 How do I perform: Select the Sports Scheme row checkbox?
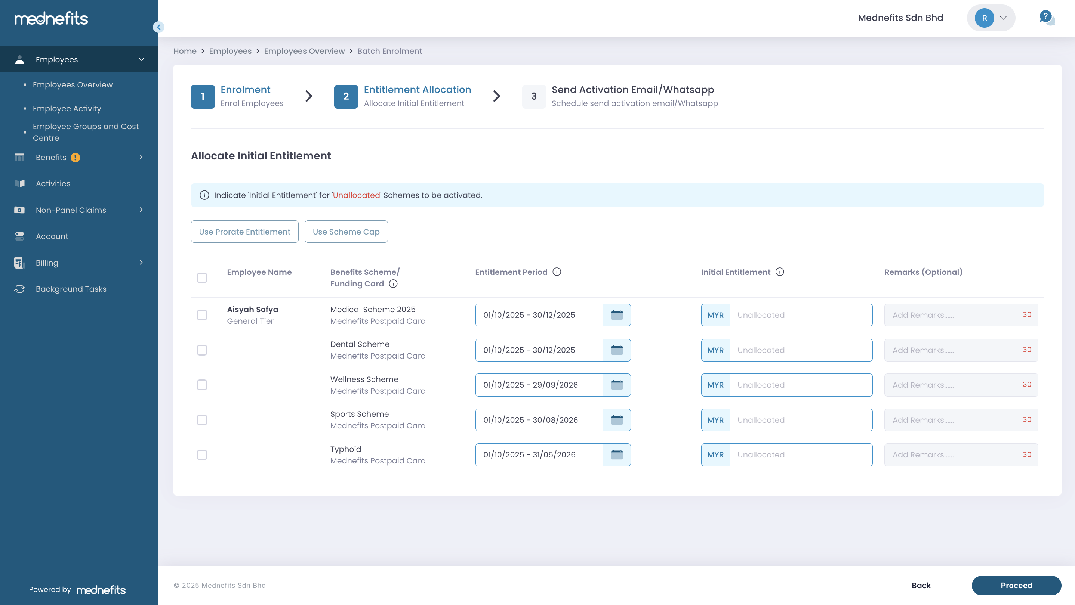[x=202, y=420]
